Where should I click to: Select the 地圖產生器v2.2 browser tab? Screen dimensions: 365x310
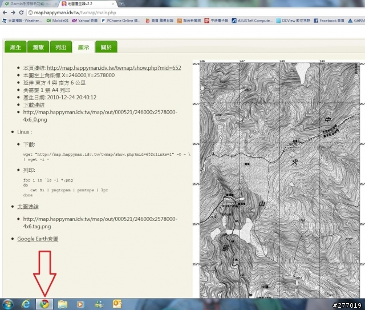[88, 4]
